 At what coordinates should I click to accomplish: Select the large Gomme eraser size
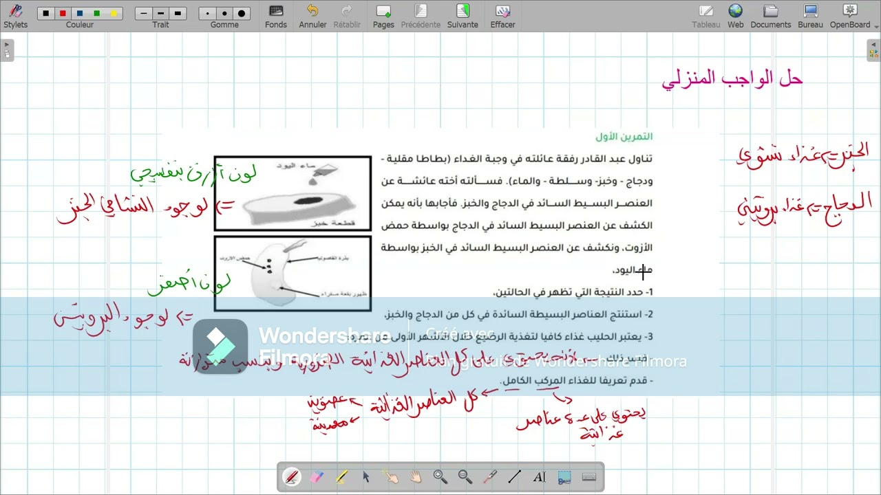tap(242, 13)
